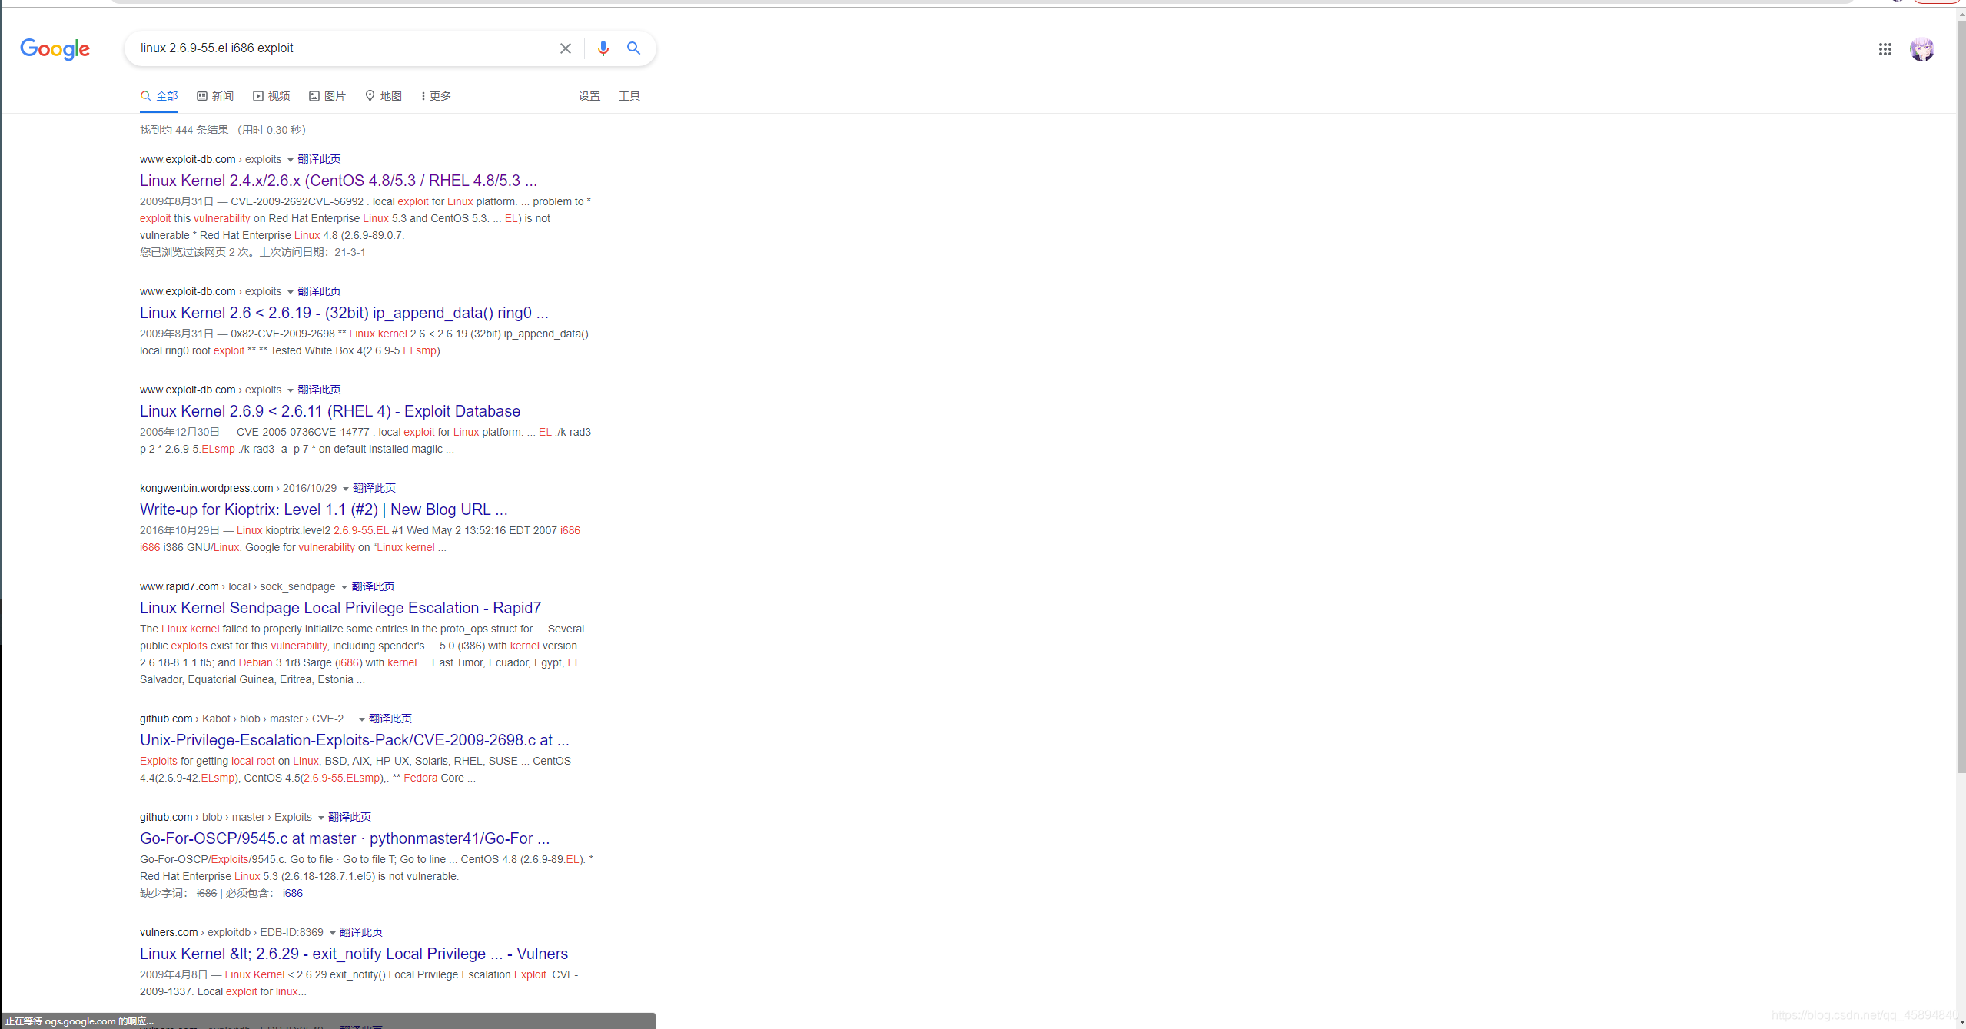1966x1029 pixels.
Task: Click the Google logo
Action: pyautogui.click(x=54, y=48)
